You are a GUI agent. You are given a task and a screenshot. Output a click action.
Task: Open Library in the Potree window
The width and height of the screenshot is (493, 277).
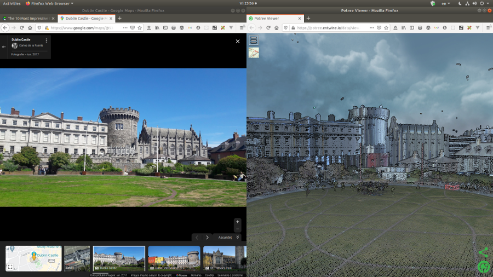[403, 27]
